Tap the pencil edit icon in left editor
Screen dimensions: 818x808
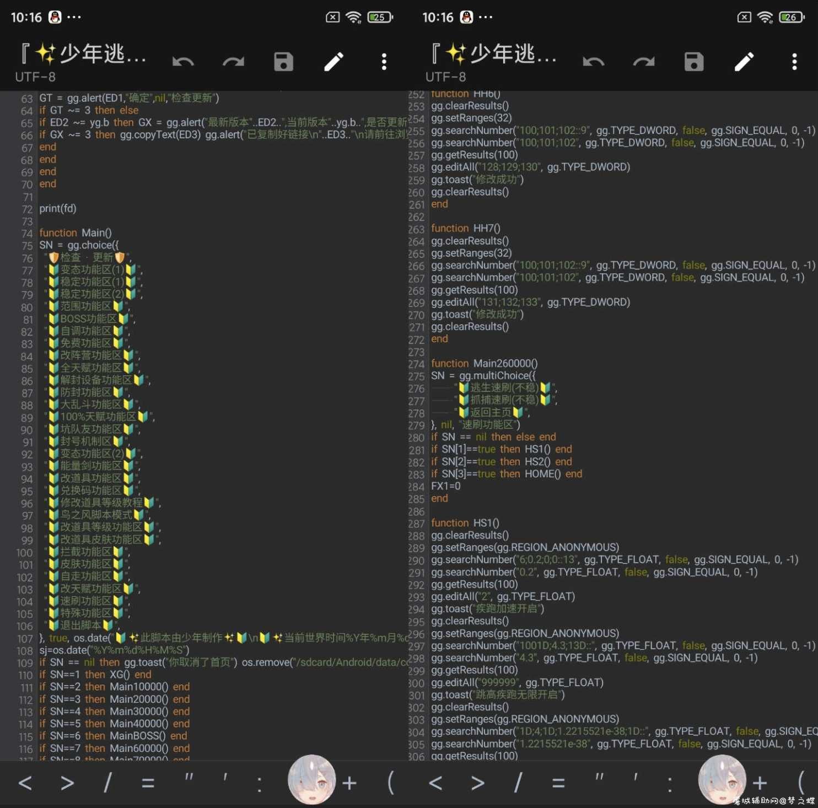333,62
